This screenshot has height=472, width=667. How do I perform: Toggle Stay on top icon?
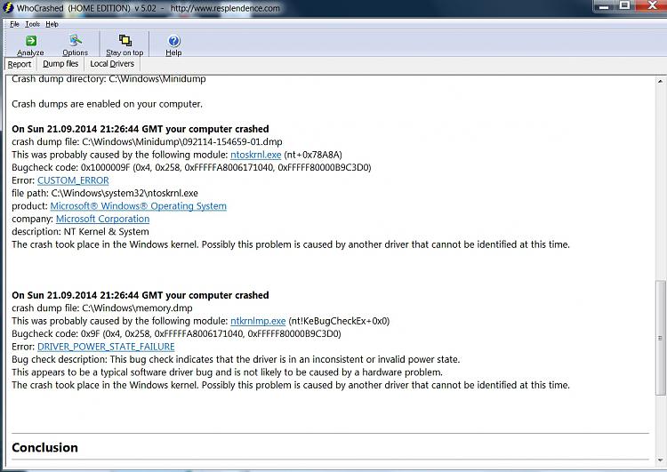[x=125, y=40]
